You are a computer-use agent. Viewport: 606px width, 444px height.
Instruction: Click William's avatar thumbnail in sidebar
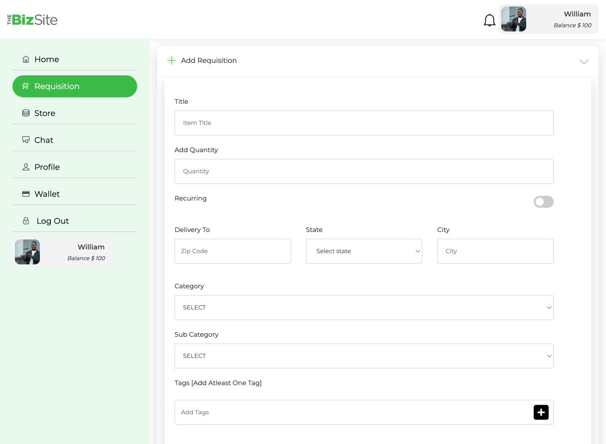(x=27, y=252)
